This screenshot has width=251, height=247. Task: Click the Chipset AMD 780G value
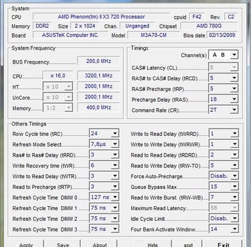pyautogui.click(x=209, y=26)
